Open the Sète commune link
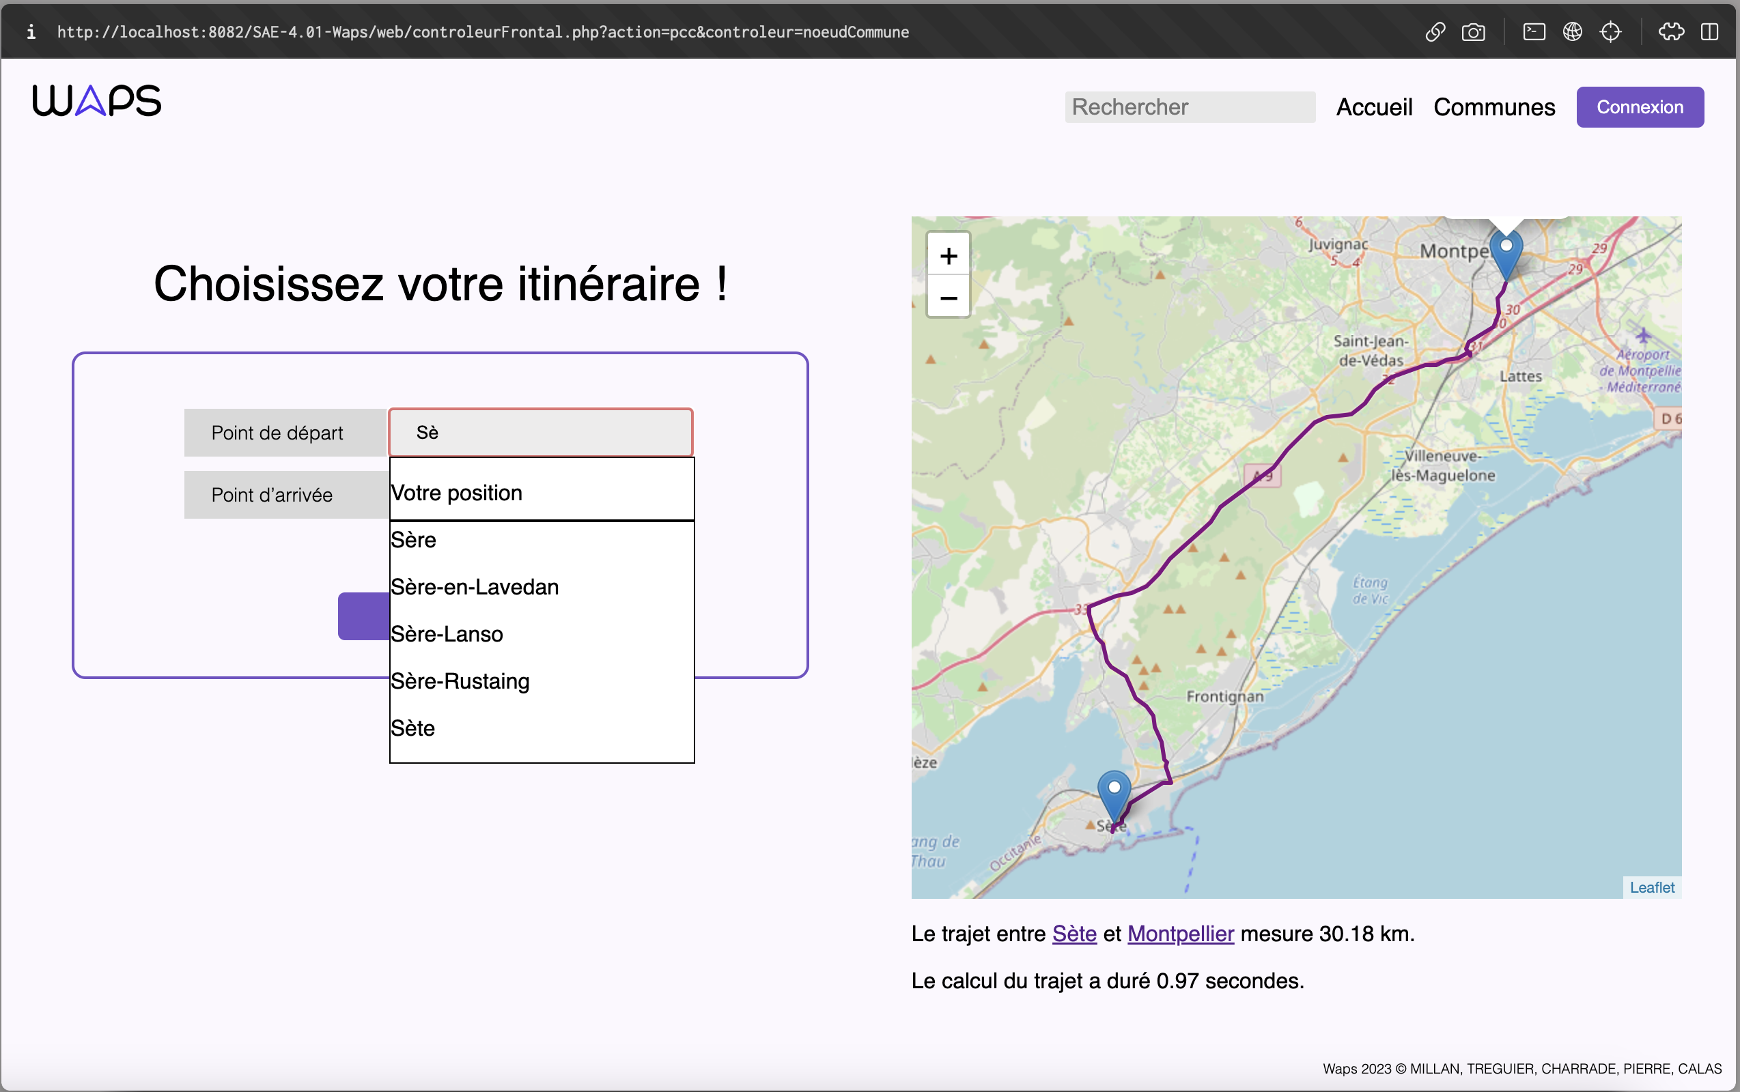The height and width of the screenshot is (1092, 1740). click(x=1074, y=933)
